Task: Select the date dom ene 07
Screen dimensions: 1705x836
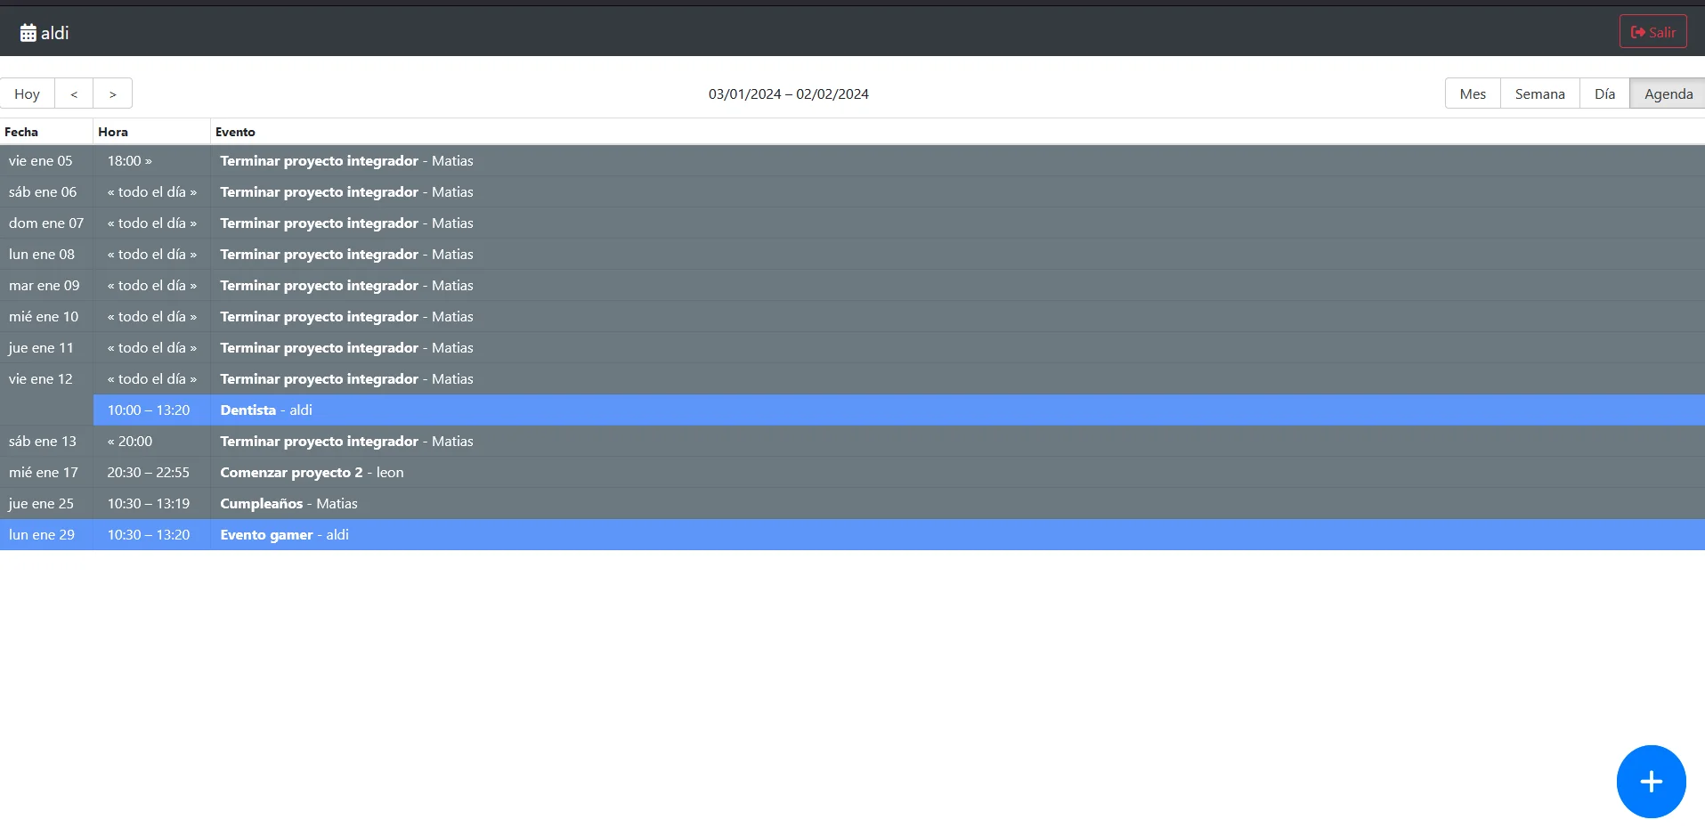Action: click(x=46, y=223)
